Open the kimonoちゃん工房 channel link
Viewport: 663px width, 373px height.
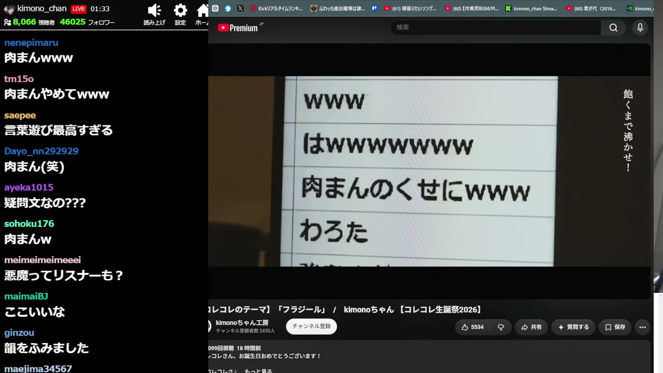click(242, 323)
